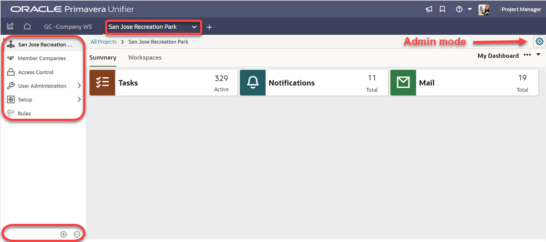Click the My Dashboard label

tap(498, 56)
